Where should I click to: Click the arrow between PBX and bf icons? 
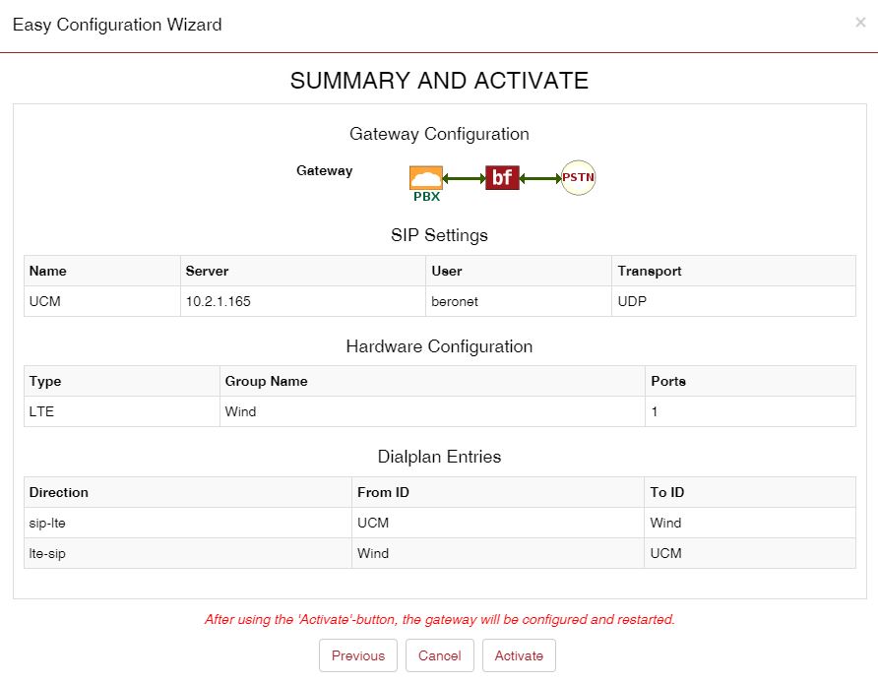[464, 178]
